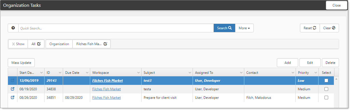Click the Mass Update button
This screenshot has height=111, width=351.
click(x=21, y=62)
